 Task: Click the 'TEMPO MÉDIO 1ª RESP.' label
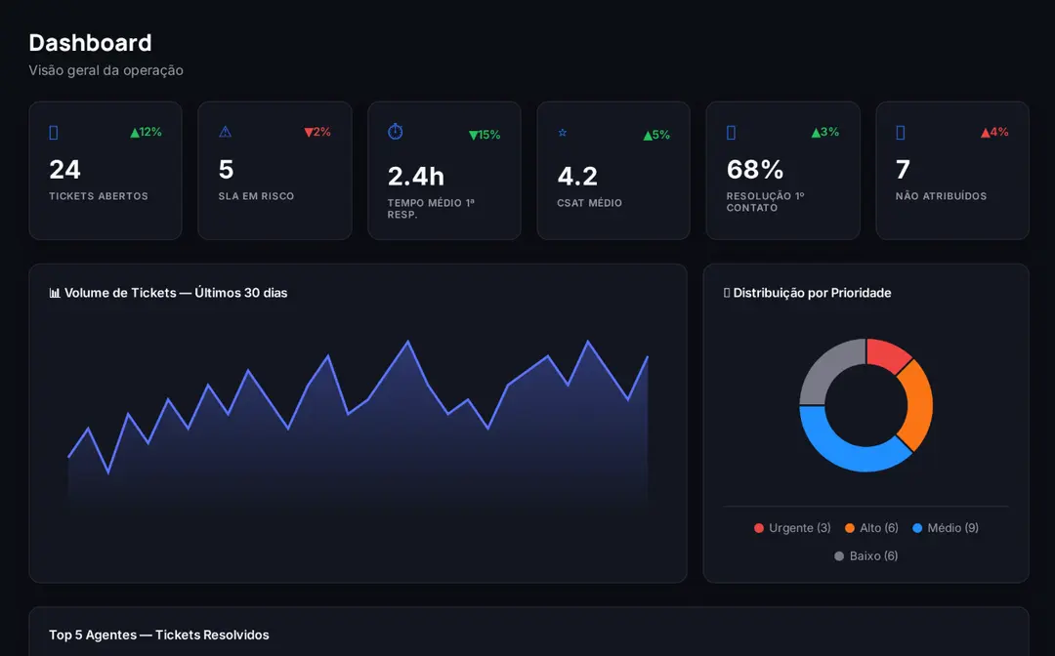click(432, 209)
